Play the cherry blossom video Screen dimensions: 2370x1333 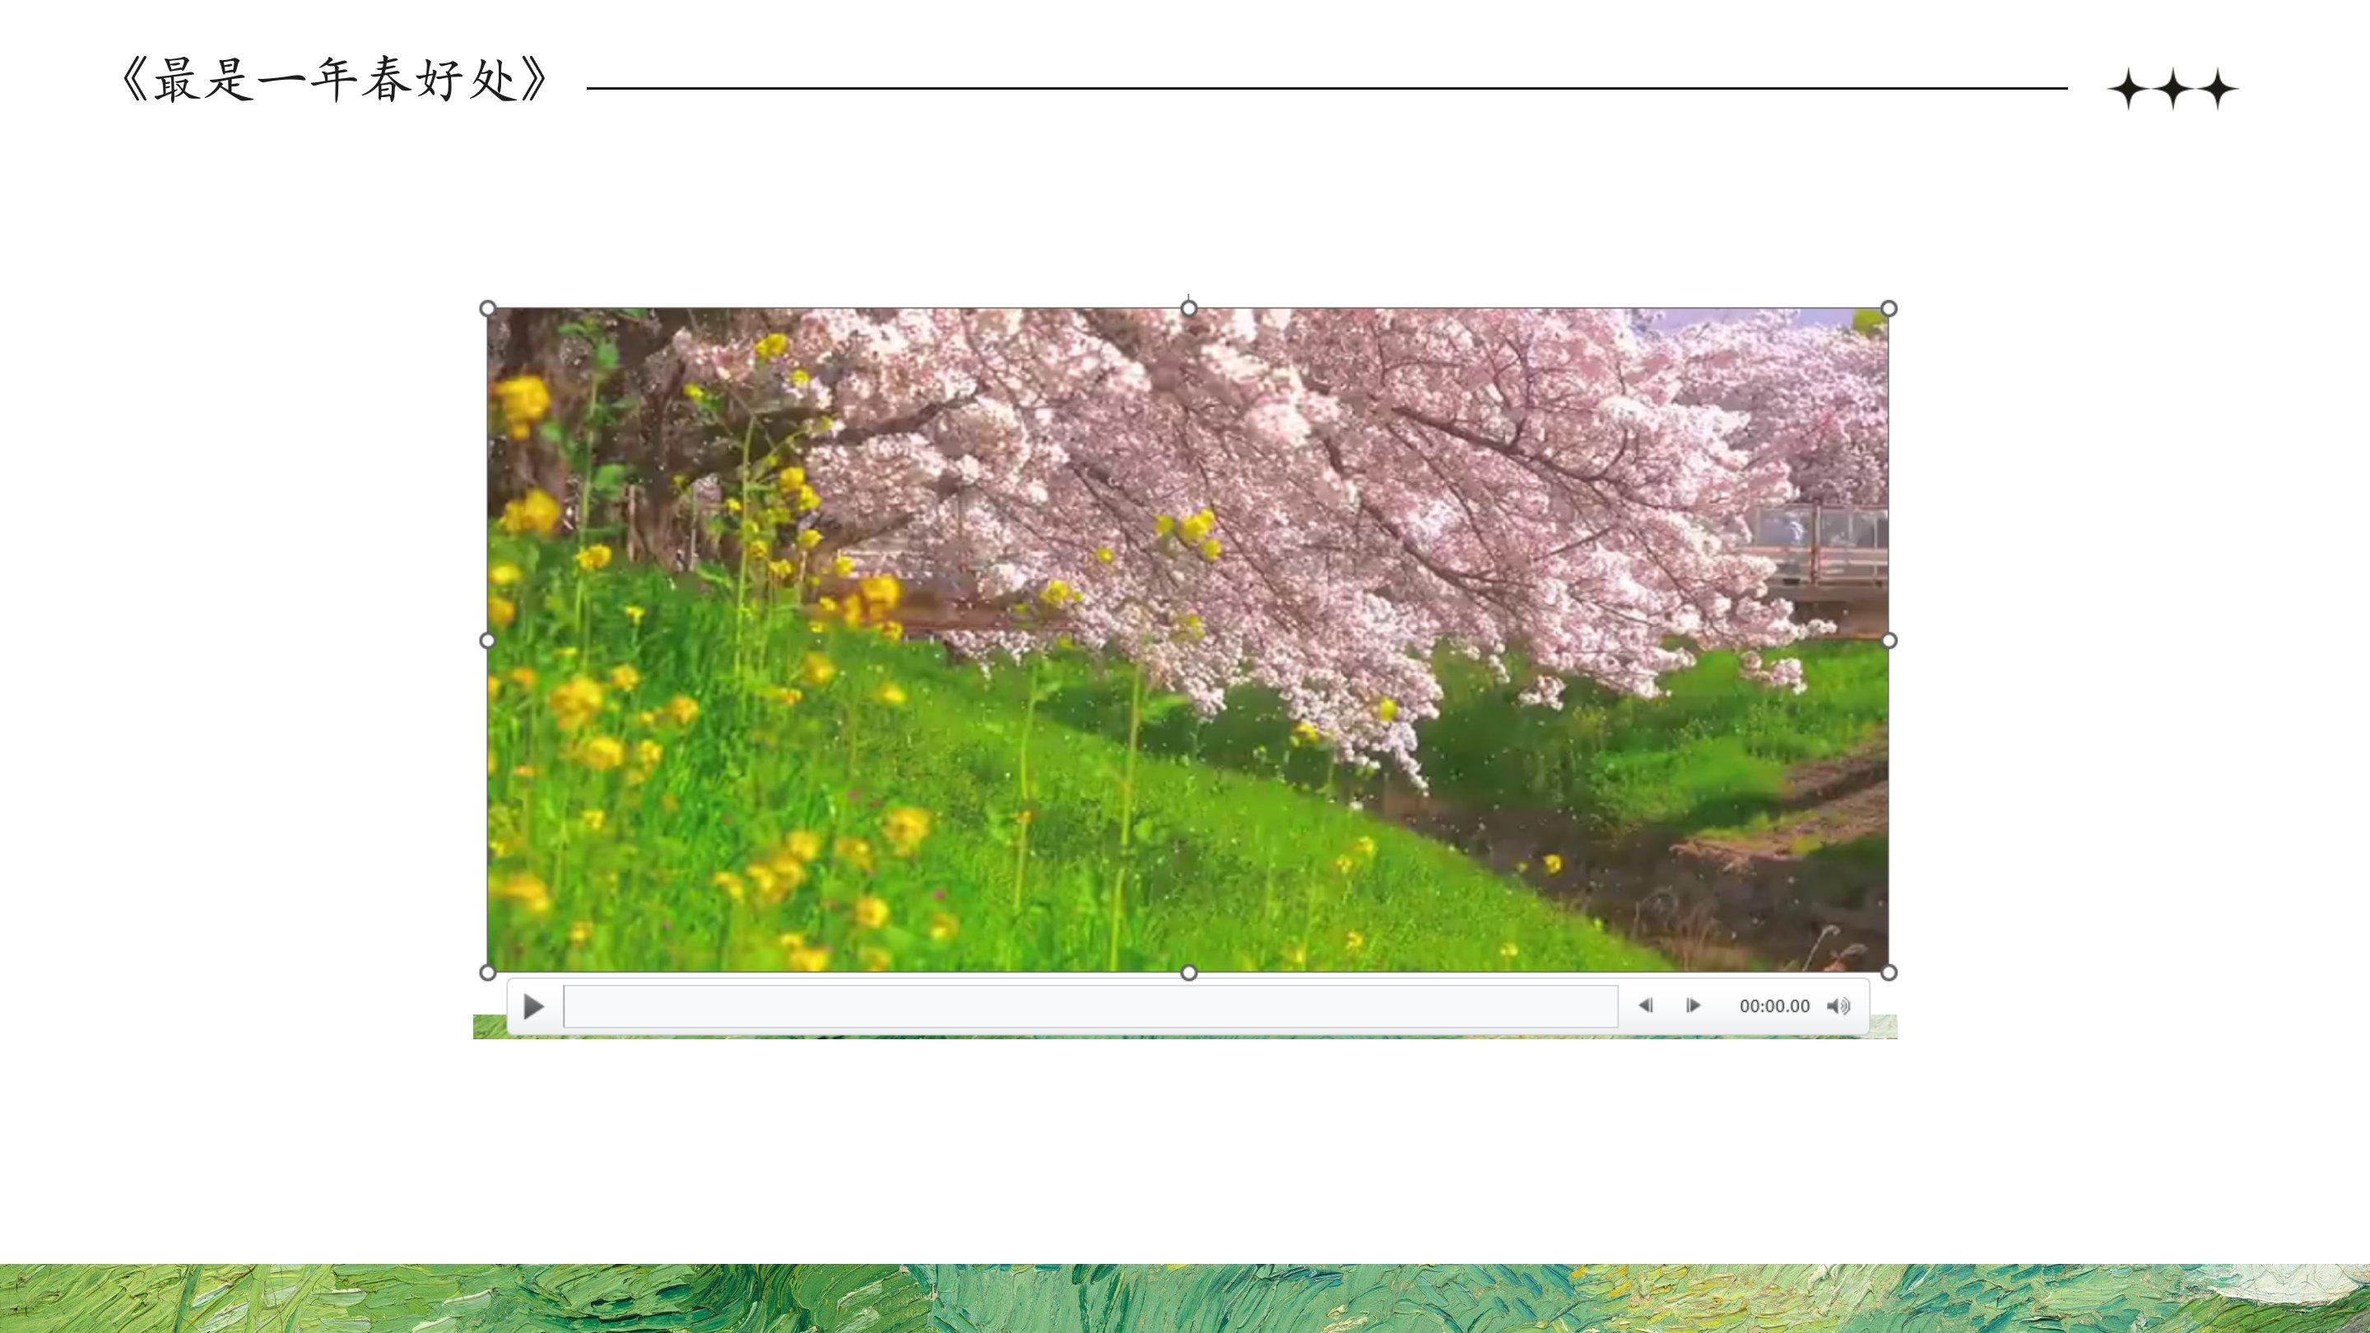pyautogui.click(x=532, y=1006)
